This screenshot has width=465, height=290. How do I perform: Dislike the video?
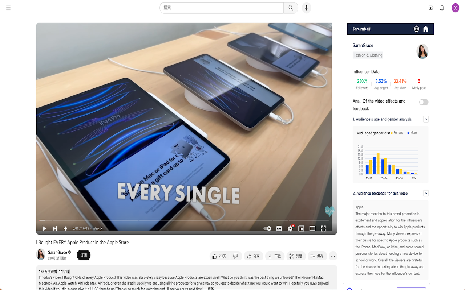coord(235,256)
